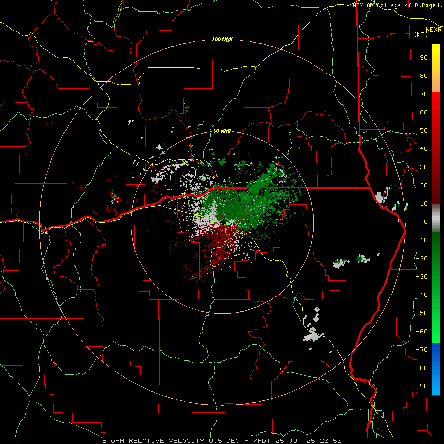Click the 20 value on the velocity scale
Screen dimensions: 444x444
click(424, 185)
